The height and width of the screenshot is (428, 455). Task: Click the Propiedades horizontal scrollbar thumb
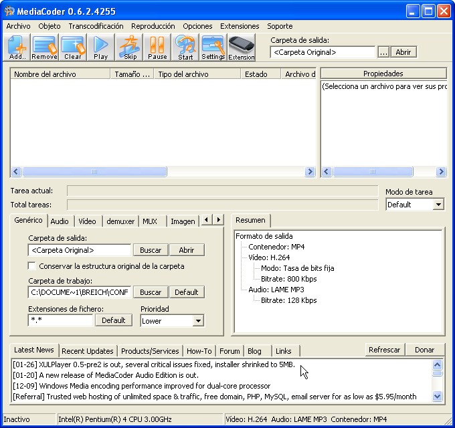coord(373,172)
